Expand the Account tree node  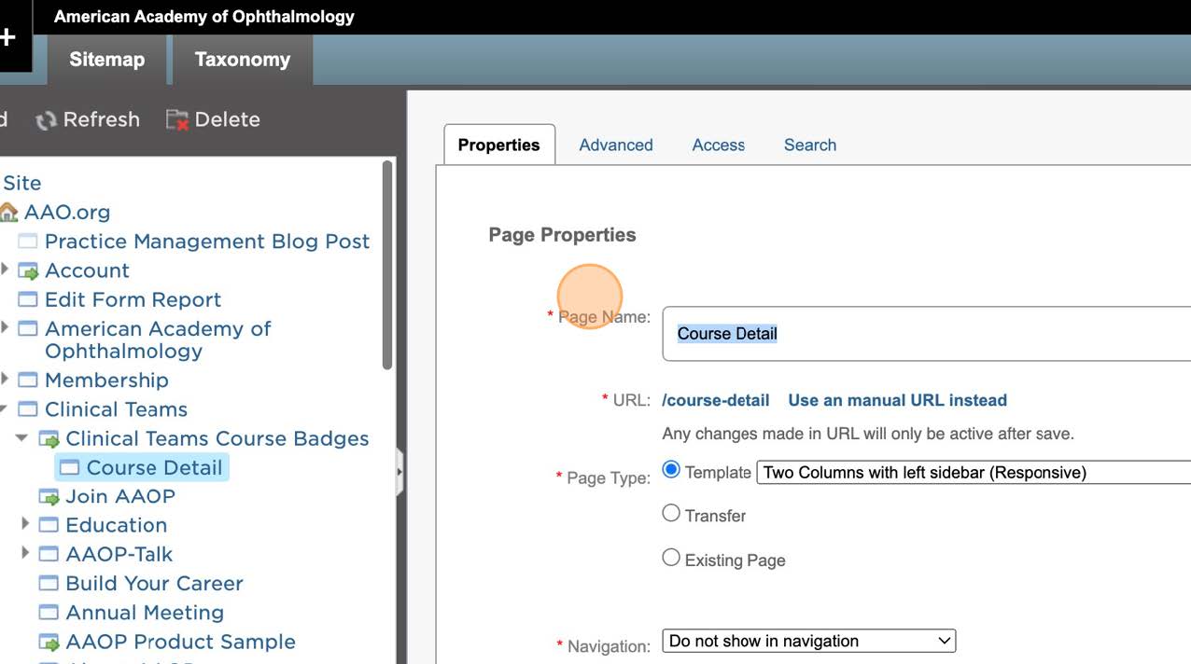click(5, 270)
